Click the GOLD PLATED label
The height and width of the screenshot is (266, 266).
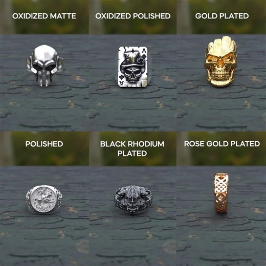[222, 16]
